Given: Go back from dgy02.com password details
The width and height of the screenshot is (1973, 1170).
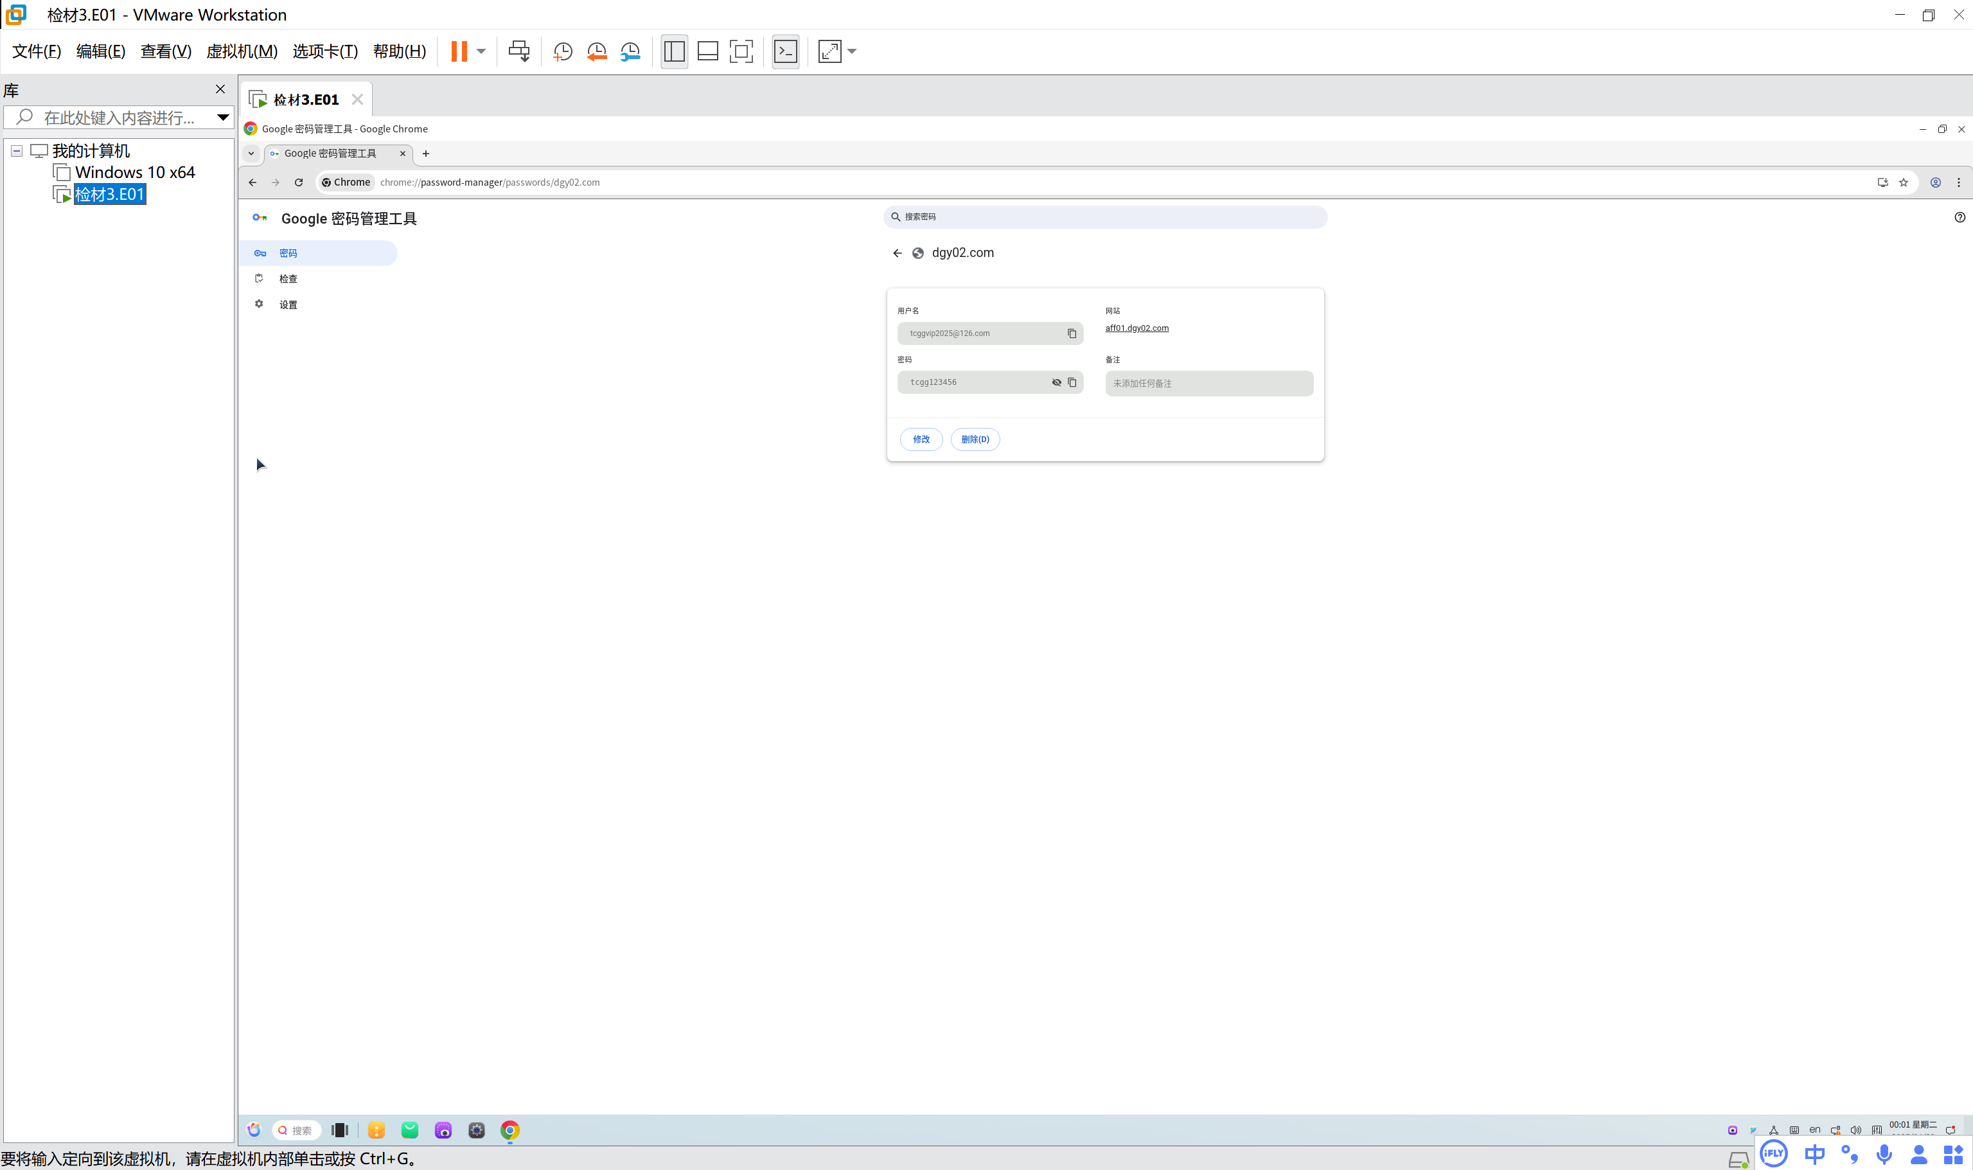Looking at the screenshot, I should click(897, 253).
